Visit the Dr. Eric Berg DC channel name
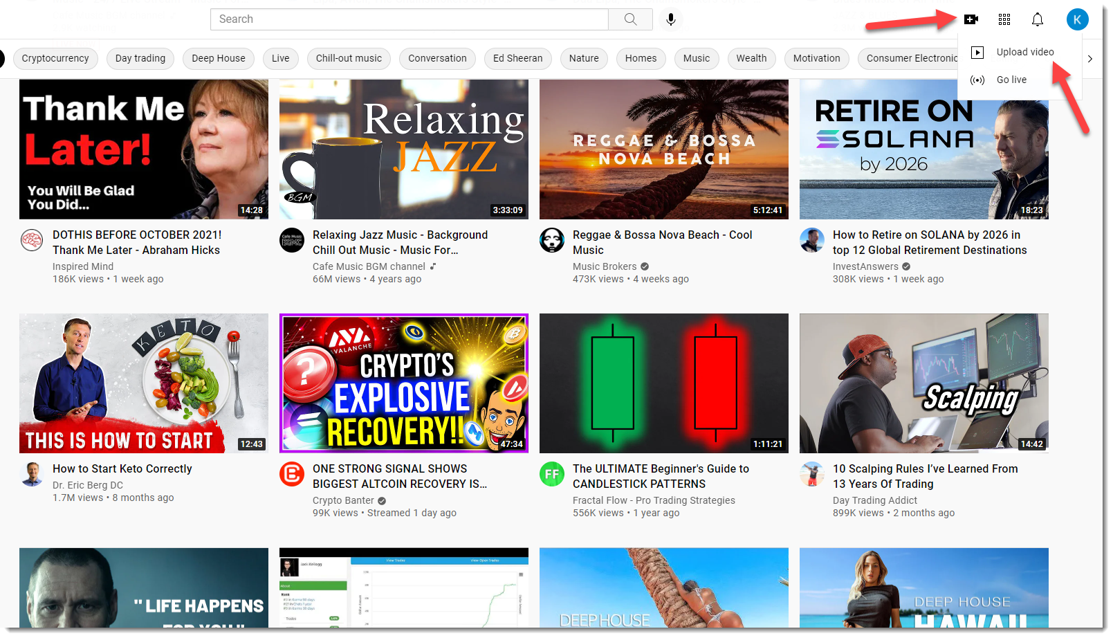The width and height of the screenshot is (1113, 638). coord(88,485)
